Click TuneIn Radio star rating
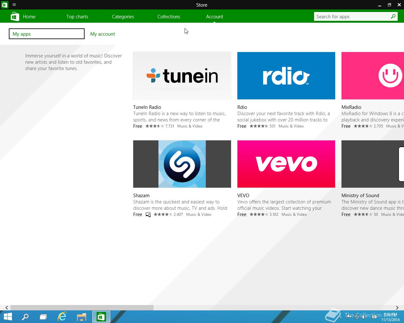This screenshot has width=404, height=323. point(155,126)
